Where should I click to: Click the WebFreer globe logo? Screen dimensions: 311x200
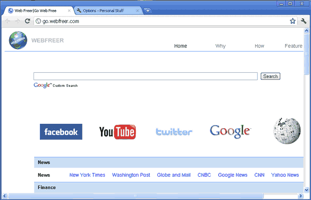(x=18, y=40)
